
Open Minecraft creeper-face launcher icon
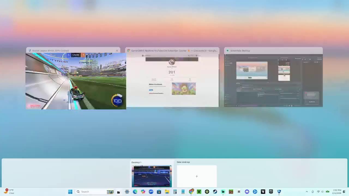click(199, 192)
